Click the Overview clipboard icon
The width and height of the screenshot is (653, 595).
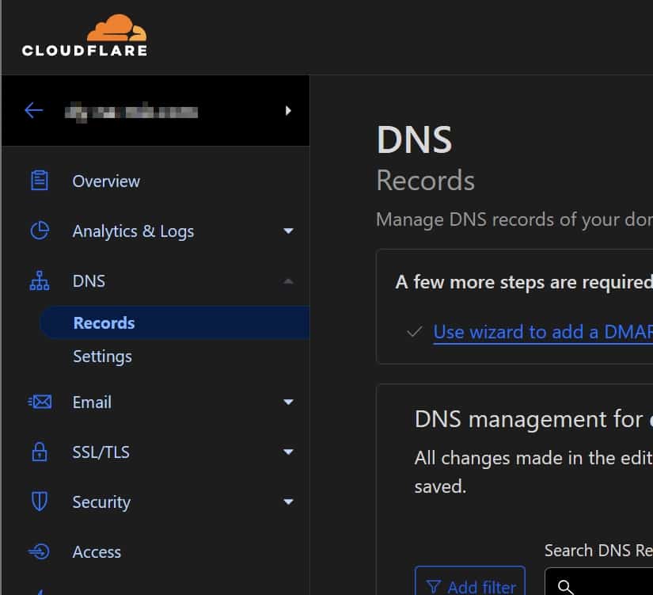coord(39,181)
